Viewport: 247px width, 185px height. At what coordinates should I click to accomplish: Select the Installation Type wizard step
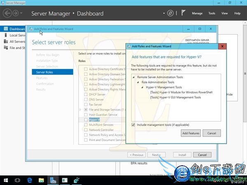click(x=47, y=60)
